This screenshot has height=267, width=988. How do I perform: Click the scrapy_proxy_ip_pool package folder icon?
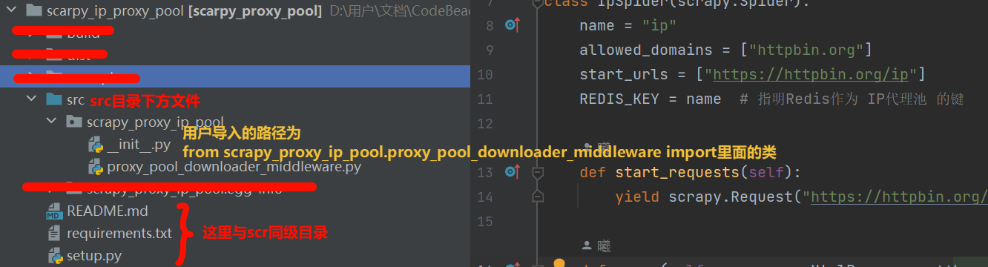tap(73, 121)
